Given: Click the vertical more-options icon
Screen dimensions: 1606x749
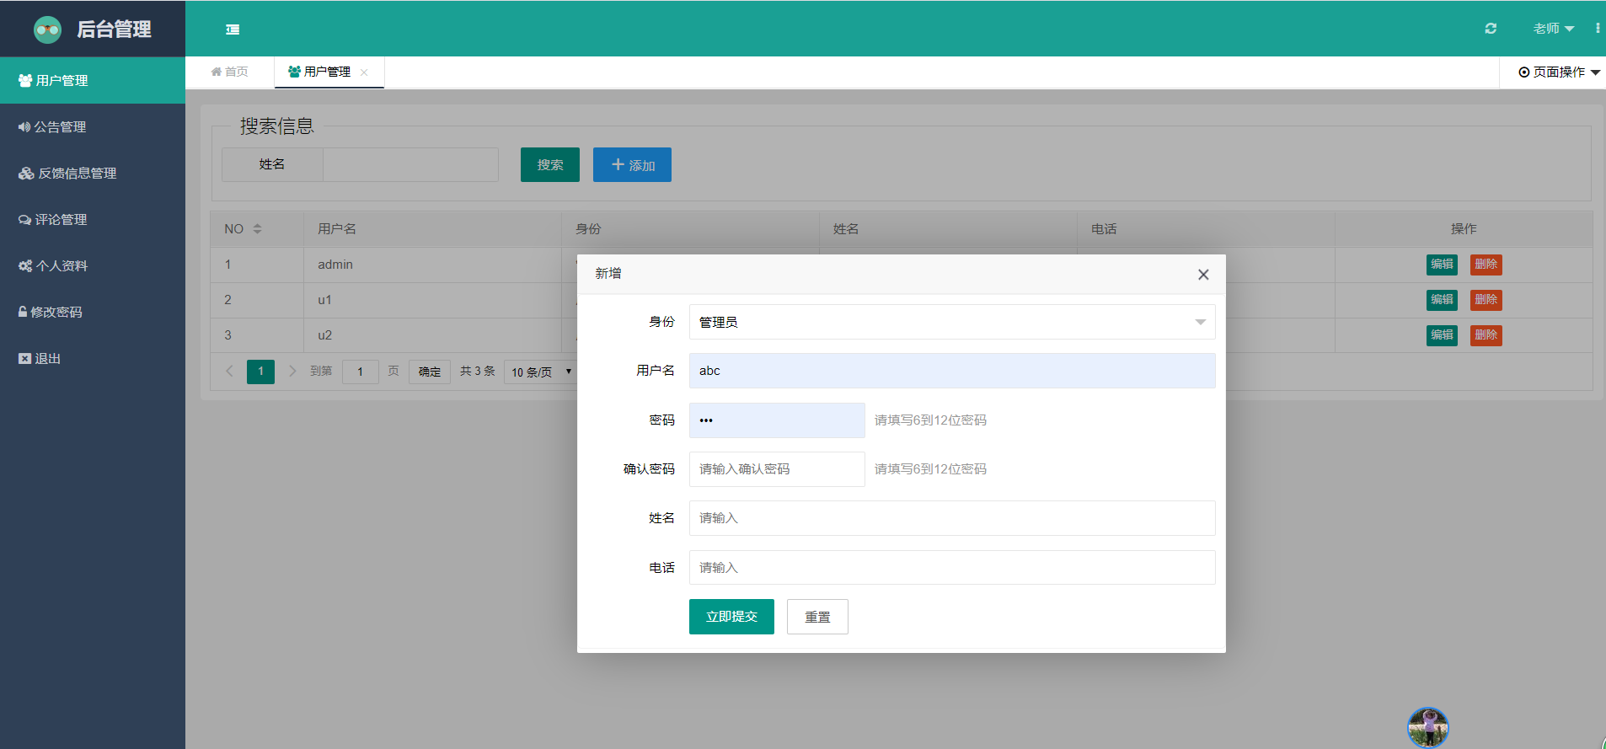Looking at the screenshot, I should point(1598,29).
